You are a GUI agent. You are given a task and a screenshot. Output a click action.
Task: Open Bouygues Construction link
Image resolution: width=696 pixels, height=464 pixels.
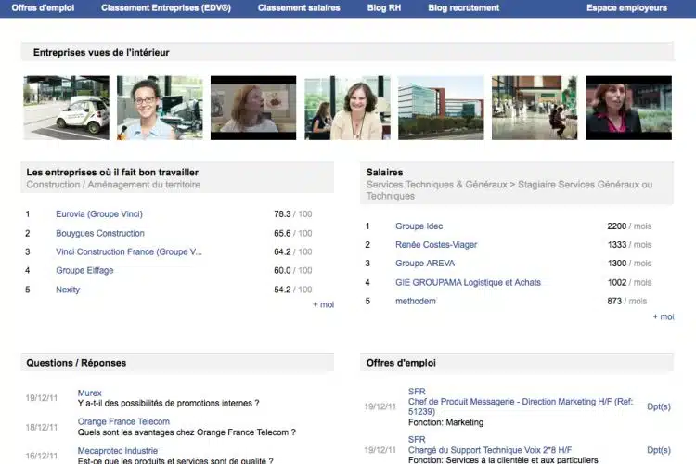pyautogui.click(x=100, y=233)
